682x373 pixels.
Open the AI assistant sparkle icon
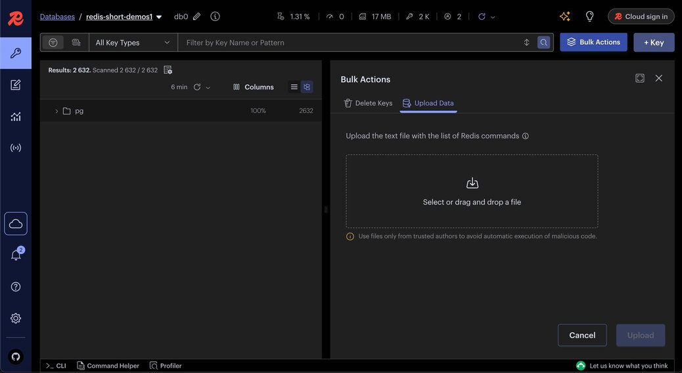(564, 16)
